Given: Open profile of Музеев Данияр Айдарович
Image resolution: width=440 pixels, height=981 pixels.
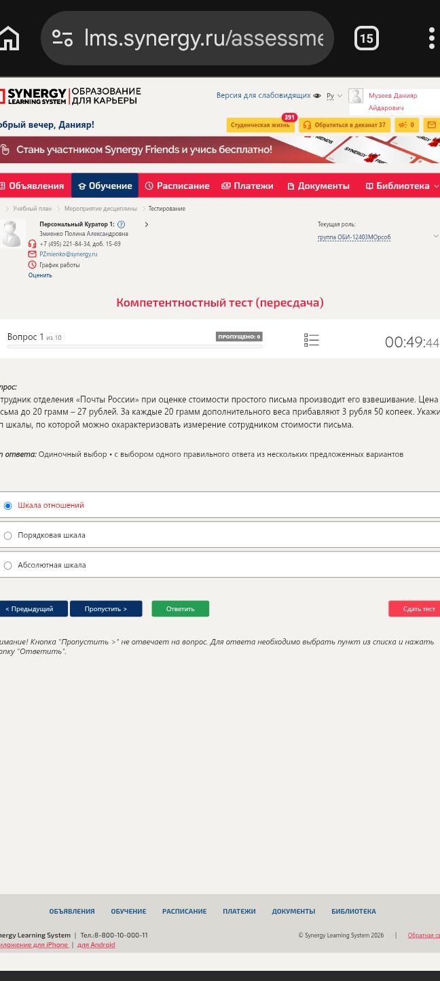Looking at the screenshot, I should coord(392,102).
